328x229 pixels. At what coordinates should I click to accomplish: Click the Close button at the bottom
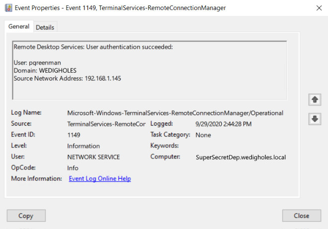[x=302, y=216]
